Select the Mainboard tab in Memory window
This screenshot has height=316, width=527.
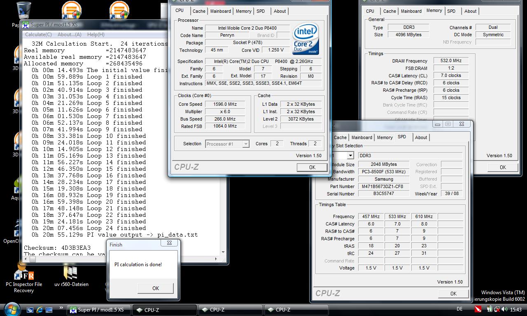click(411, 11)
